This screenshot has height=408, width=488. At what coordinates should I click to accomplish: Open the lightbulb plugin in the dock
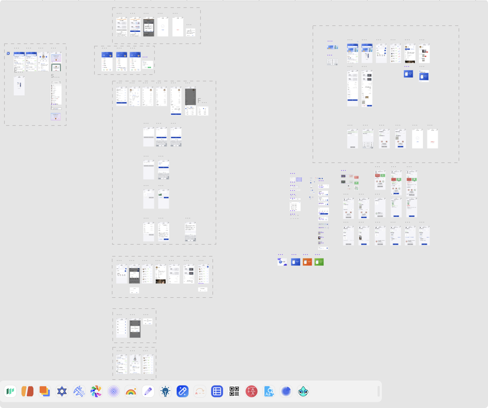pos(165,391)
